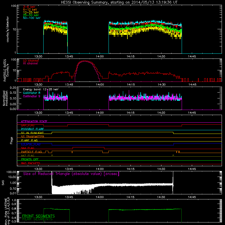225x225 pixels.
Task: Click the ECLIPSE_FLAG label
Action: point(31,144)
